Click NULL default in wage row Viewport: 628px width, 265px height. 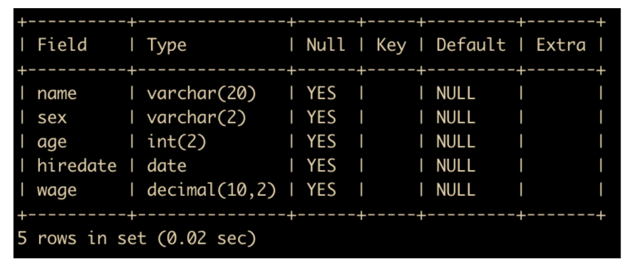click(x=456, y=190)
